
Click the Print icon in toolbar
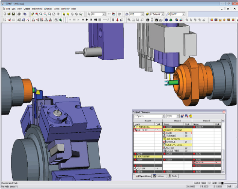(19, 14)
